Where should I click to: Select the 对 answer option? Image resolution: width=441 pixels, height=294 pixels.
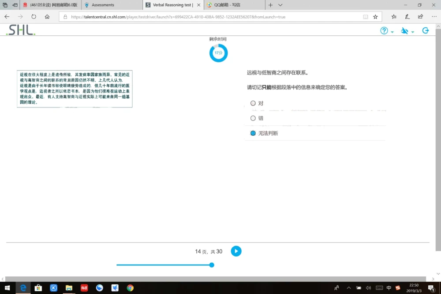253,103
